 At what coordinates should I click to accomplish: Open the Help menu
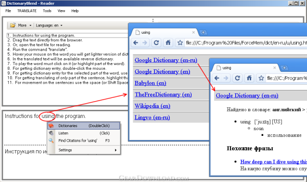(x=75, y=11)
